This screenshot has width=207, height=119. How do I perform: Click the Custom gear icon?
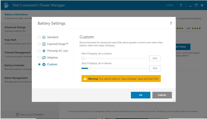[44, 64]
